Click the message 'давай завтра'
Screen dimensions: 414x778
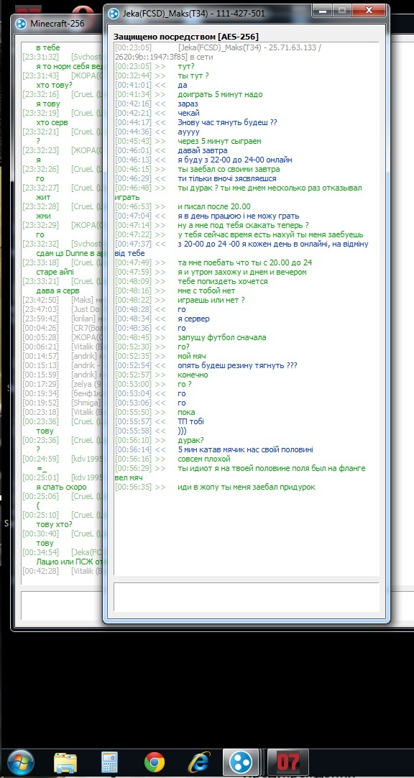tap(202, 151)
